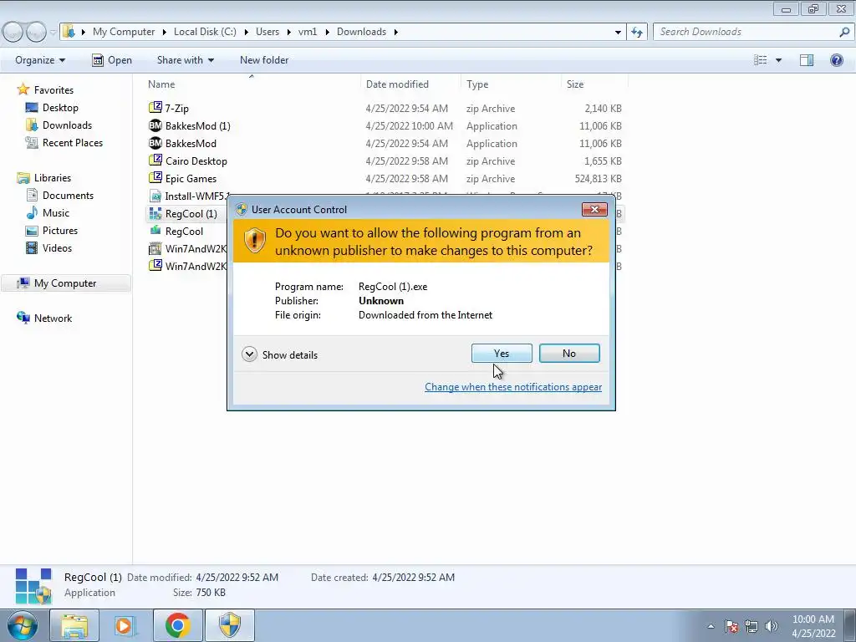Select Install-WMF5 script file icon
This screenshot has width=856, height=642.
pyautogui.click(x=155, y=196)
